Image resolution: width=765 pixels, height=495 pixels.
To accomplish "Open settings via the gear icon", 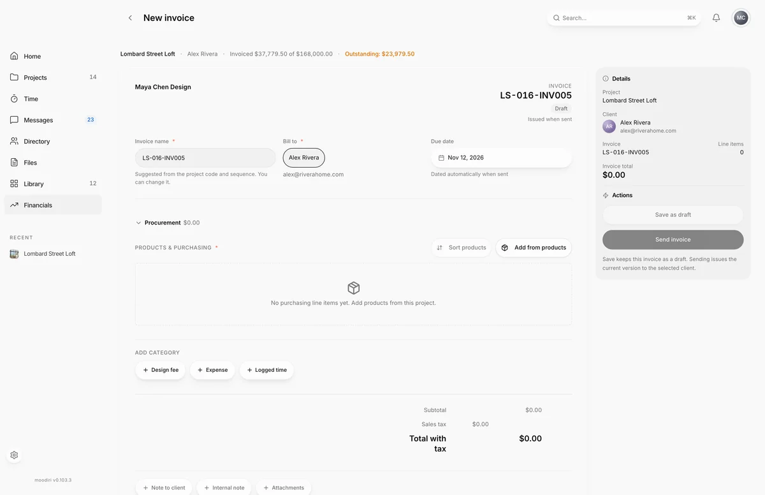I will click(x=14, y=455).
